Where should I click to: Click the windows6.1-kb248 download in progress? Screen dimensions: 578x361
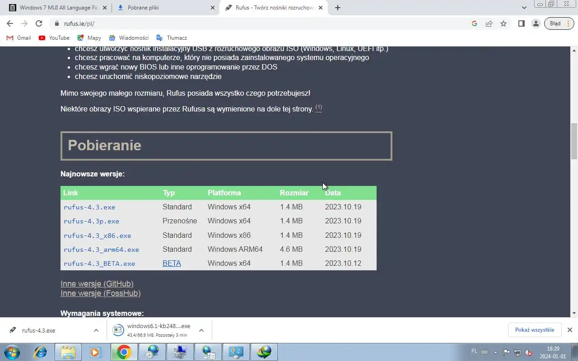pyautogui.click(x=152, y=330)
